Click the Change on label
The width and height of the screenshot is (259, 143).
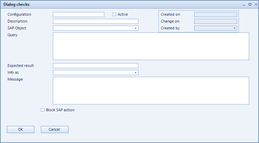click(x=170, y=22)
